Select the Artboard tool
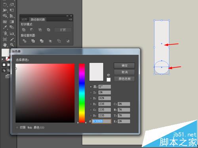 5,39
